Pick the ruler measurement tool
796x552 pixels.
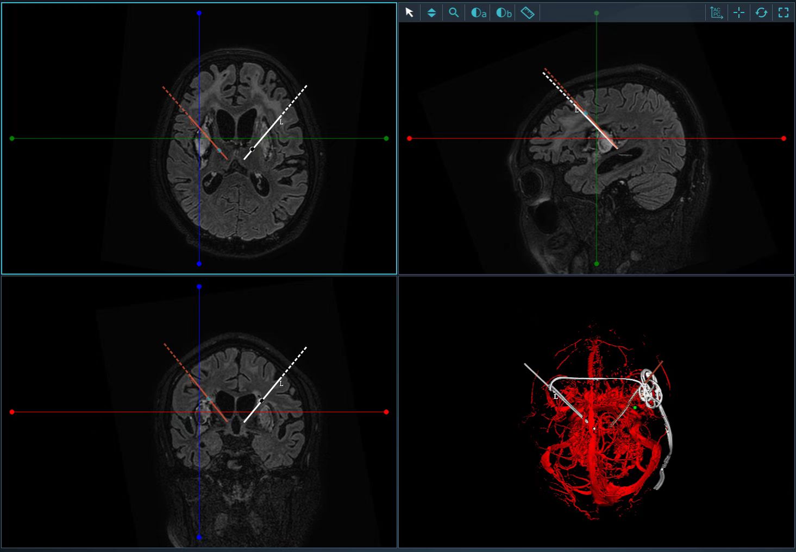click(x=527, y=12)
